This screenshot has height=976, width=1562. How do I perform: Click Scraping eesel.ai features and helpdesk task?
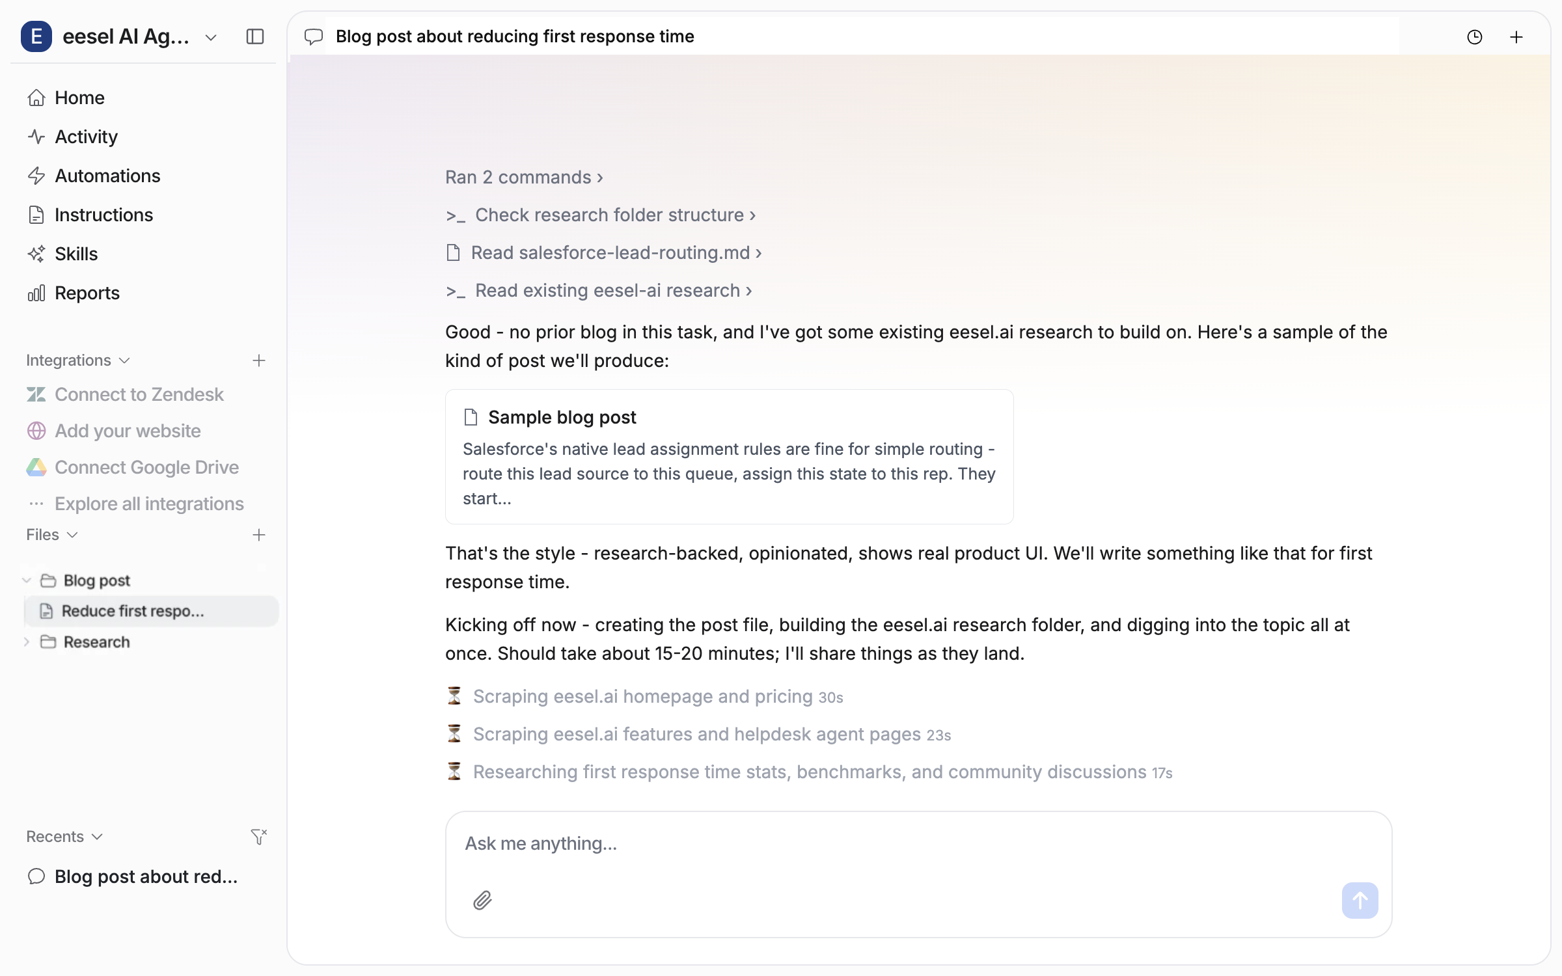point(698,734)
